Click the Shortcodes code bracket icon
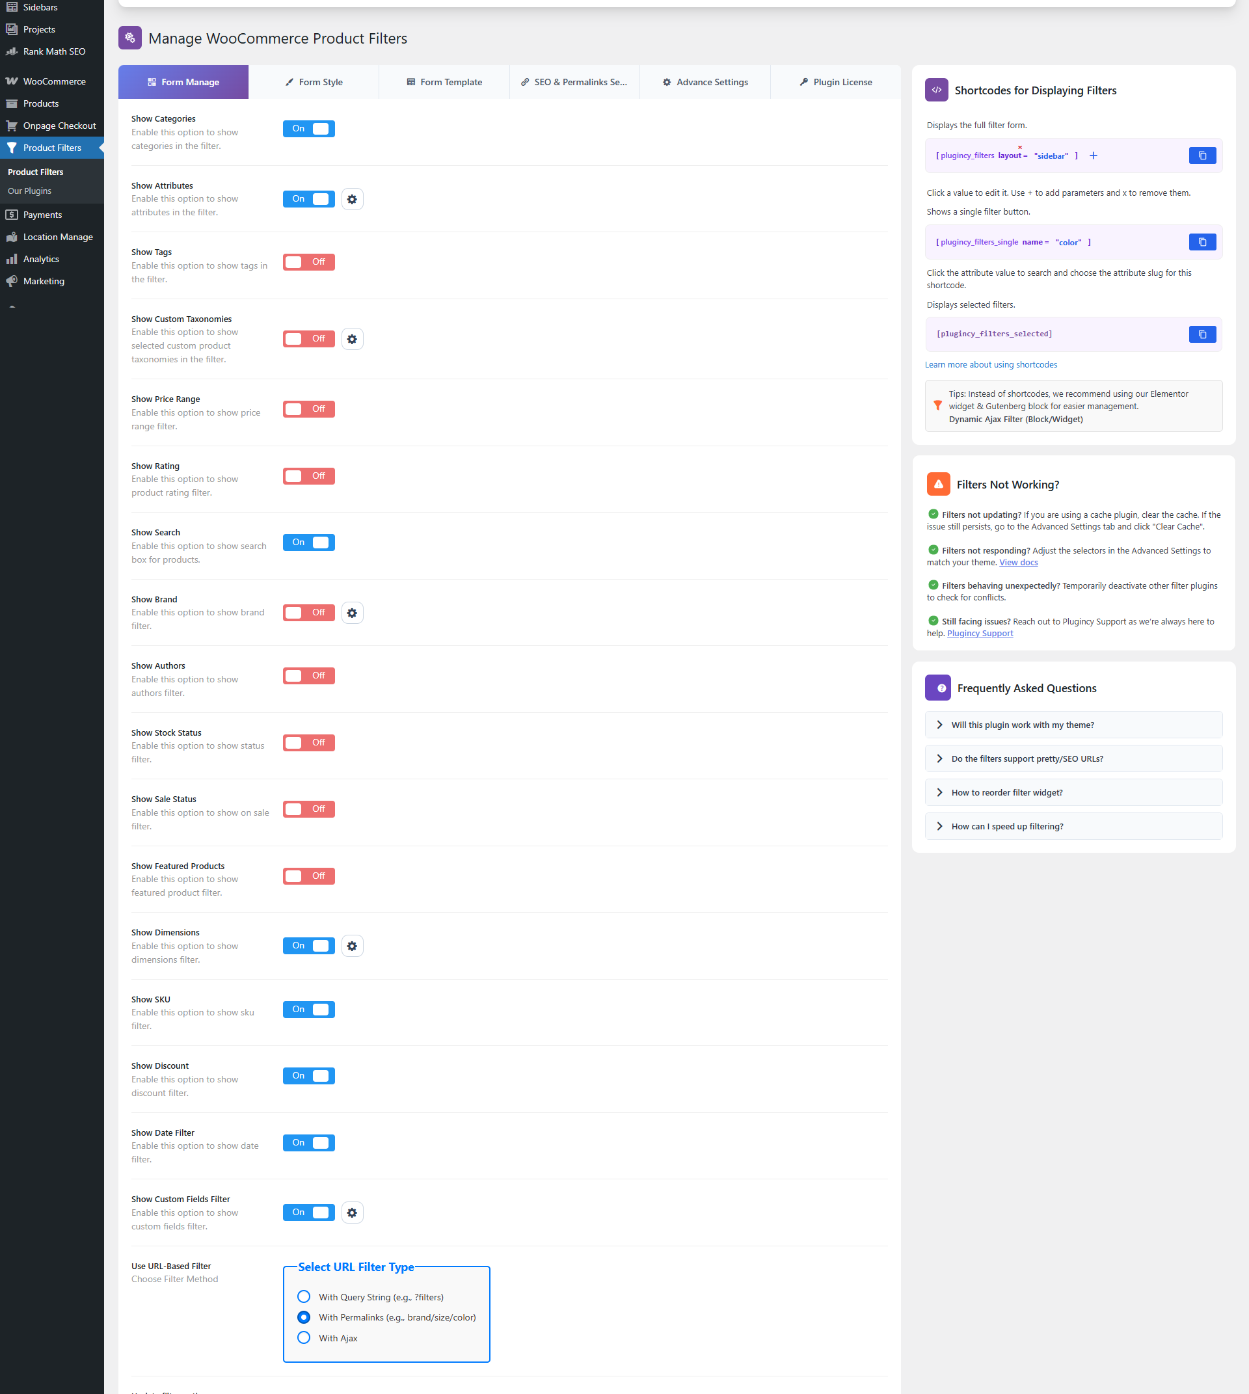Screen dimensions: 1249x1394 (x=936, y=90)
